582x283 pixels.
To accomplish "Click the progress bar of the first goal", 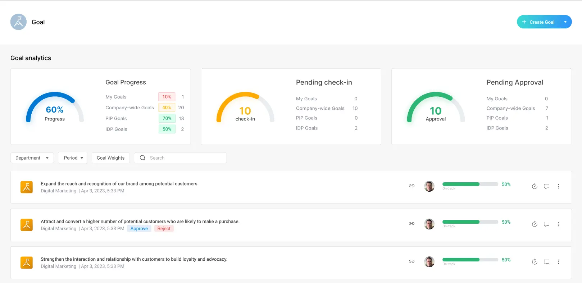I will pos(470,184).
